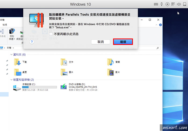Click the network flag icon in Parallels title bar
The image size is (188, 131).
[173, 4]
